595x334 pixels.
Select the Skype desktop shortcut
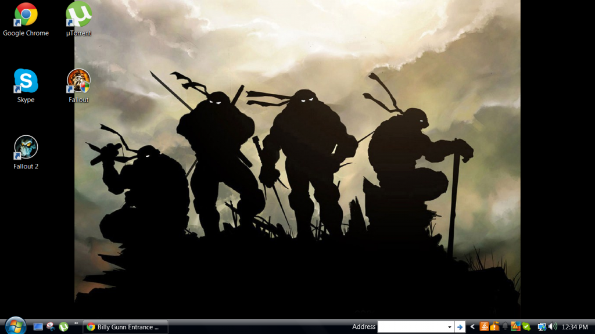coord(26,82)
